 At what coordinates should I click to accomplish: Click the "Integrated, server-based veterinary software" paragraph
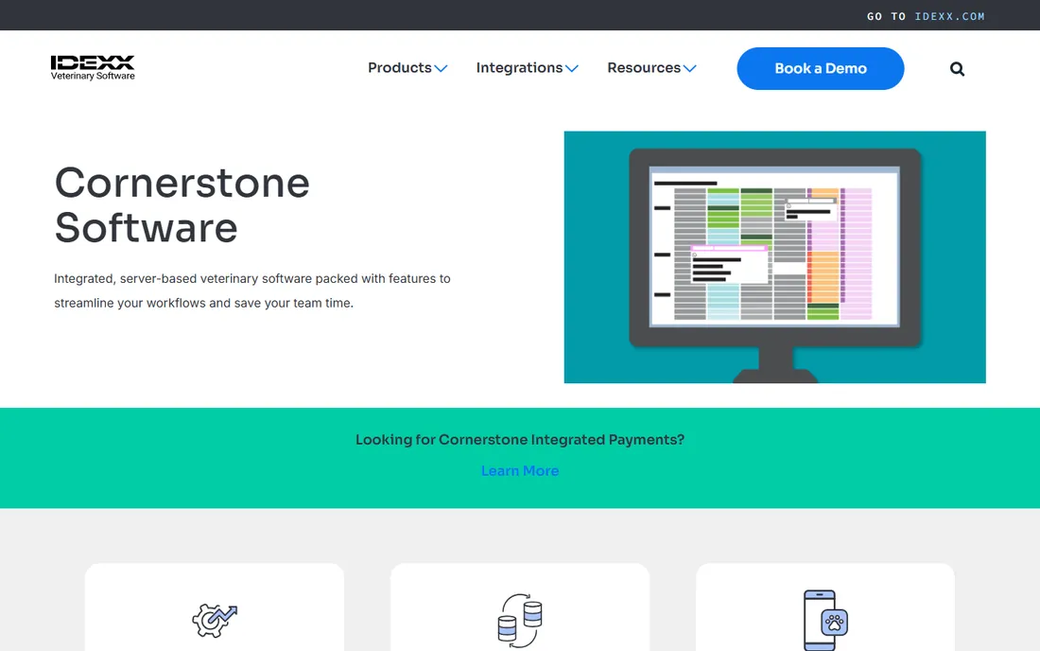[252, 290]
